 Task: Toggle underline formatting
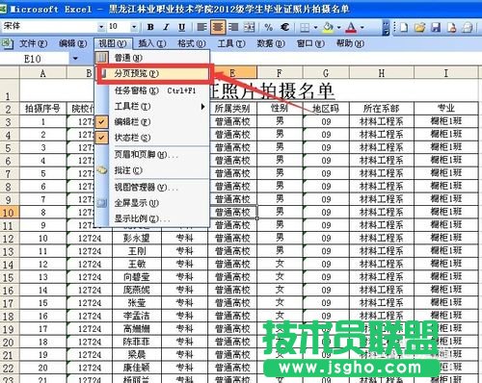181,27
